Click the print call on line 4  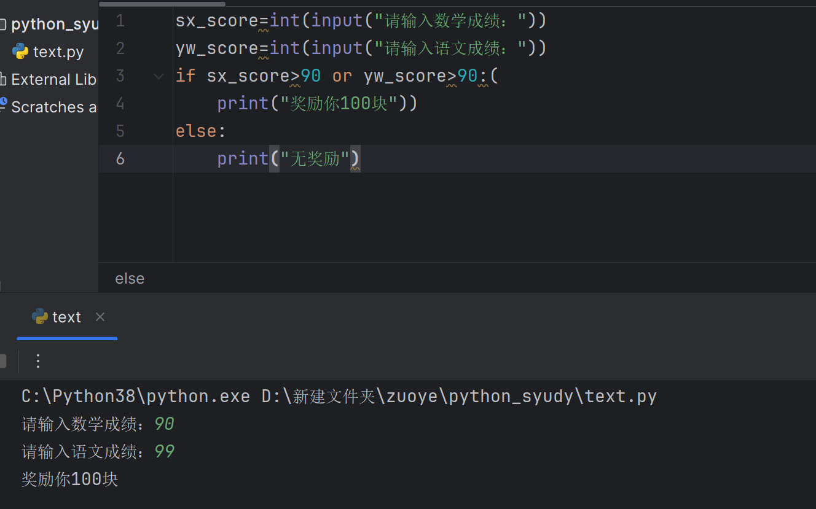(243, 103)
